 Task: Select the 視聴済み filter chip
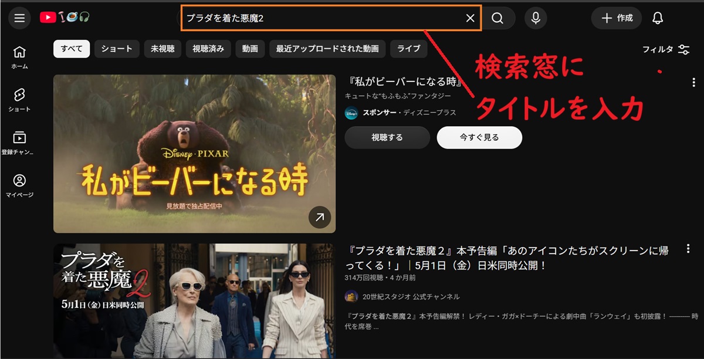pos(208,49)
